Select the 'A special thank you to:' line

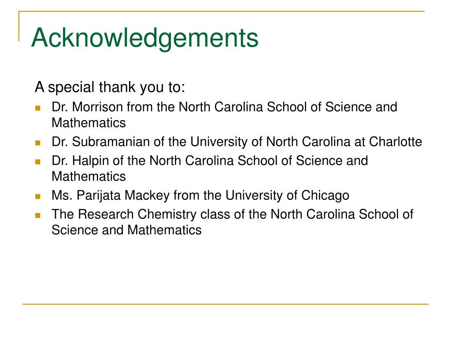(x=110, y=88)
